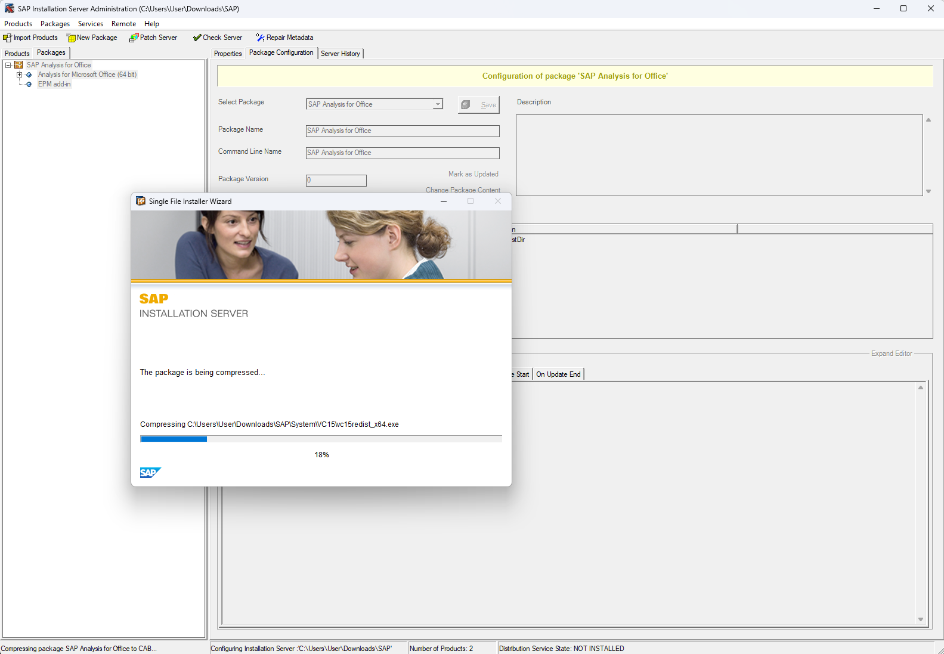Click the yellow configuration header banner text

coord(575,76)
